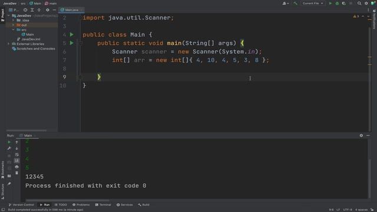
Task: Expand the out folder
Action: click(14, 25)
